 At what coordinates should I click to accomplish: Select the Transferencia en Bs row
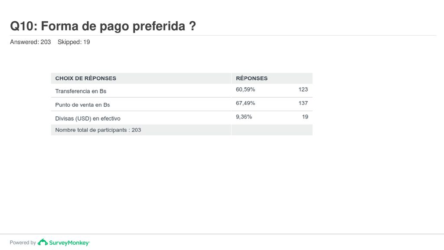182,91
